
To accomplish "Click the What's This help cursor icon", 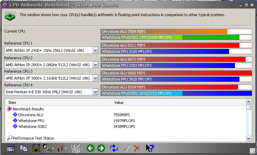I will [x=150, y=148].
